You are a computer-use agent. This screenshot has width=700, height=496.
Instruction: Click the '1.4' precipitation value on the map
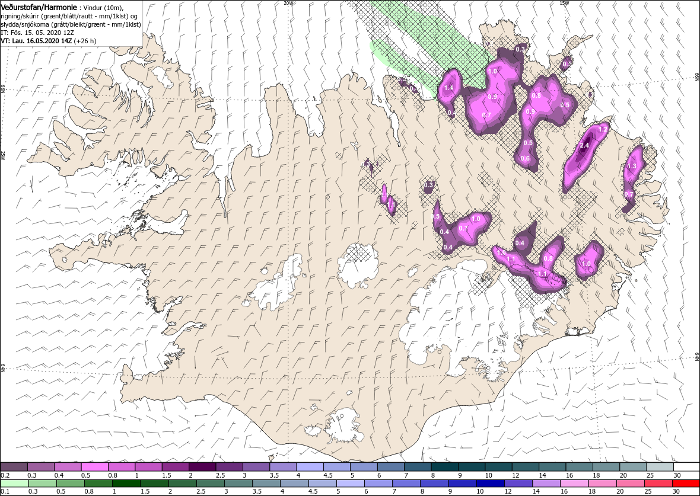448,88
